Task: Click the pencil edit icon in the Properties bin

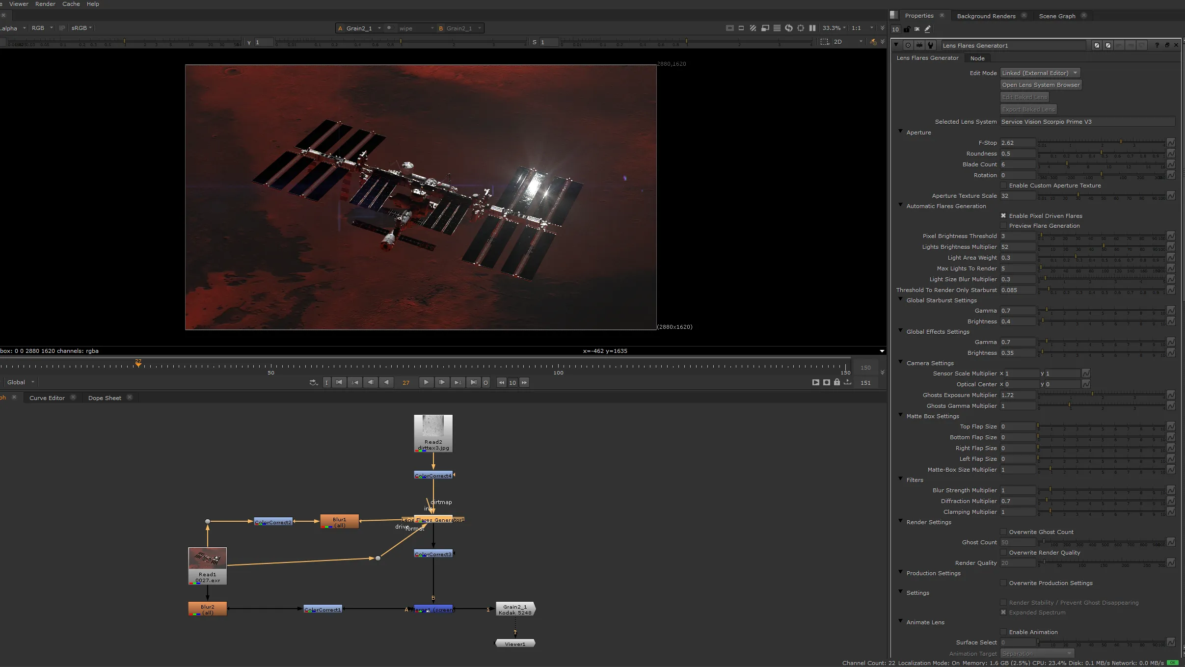Action: [927, 29]
